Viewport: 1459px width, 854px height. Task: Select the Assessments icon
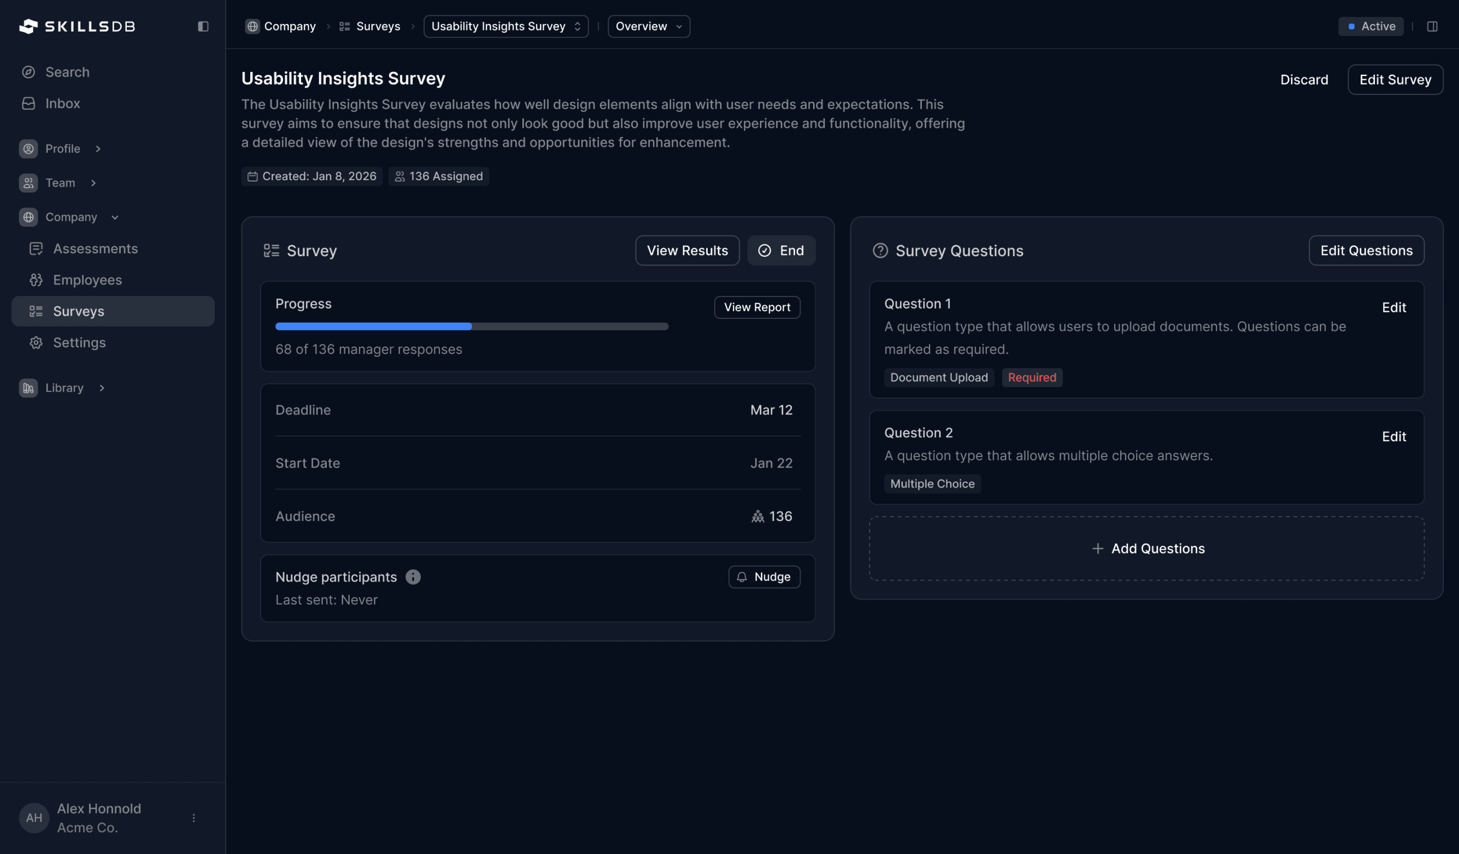tap(36, 248)
